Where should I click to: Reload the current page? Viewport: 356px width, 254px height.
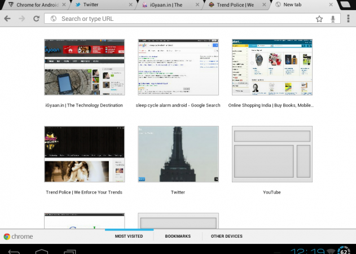tap(36, 19)
